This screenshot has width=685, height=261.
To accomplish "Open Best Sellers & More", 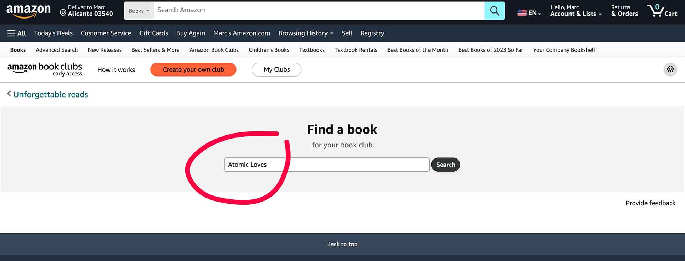I will (x=155, y=50).
